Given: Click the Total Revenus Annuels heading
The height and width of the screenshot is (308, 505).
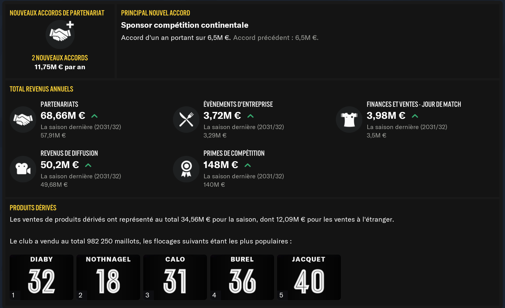Looking at the screenshot, I should pyautogui.click(x=42, y=89).
